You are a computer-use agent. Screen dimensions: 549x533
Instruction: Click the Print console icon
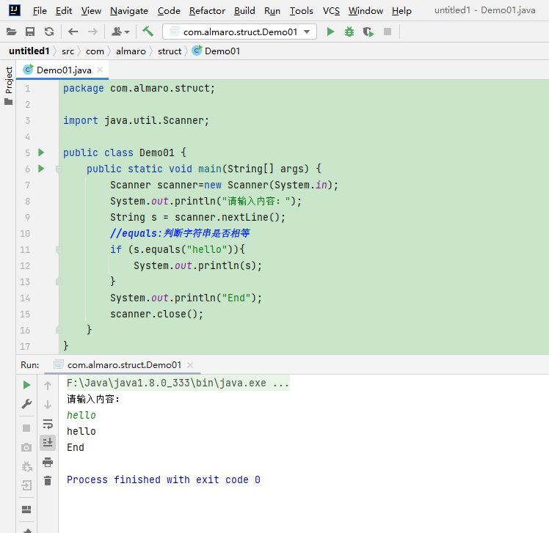48,463
